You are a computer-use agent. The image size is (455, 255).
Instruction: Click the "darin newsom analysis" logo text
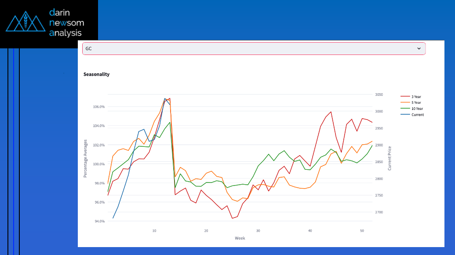pos(66,22)
